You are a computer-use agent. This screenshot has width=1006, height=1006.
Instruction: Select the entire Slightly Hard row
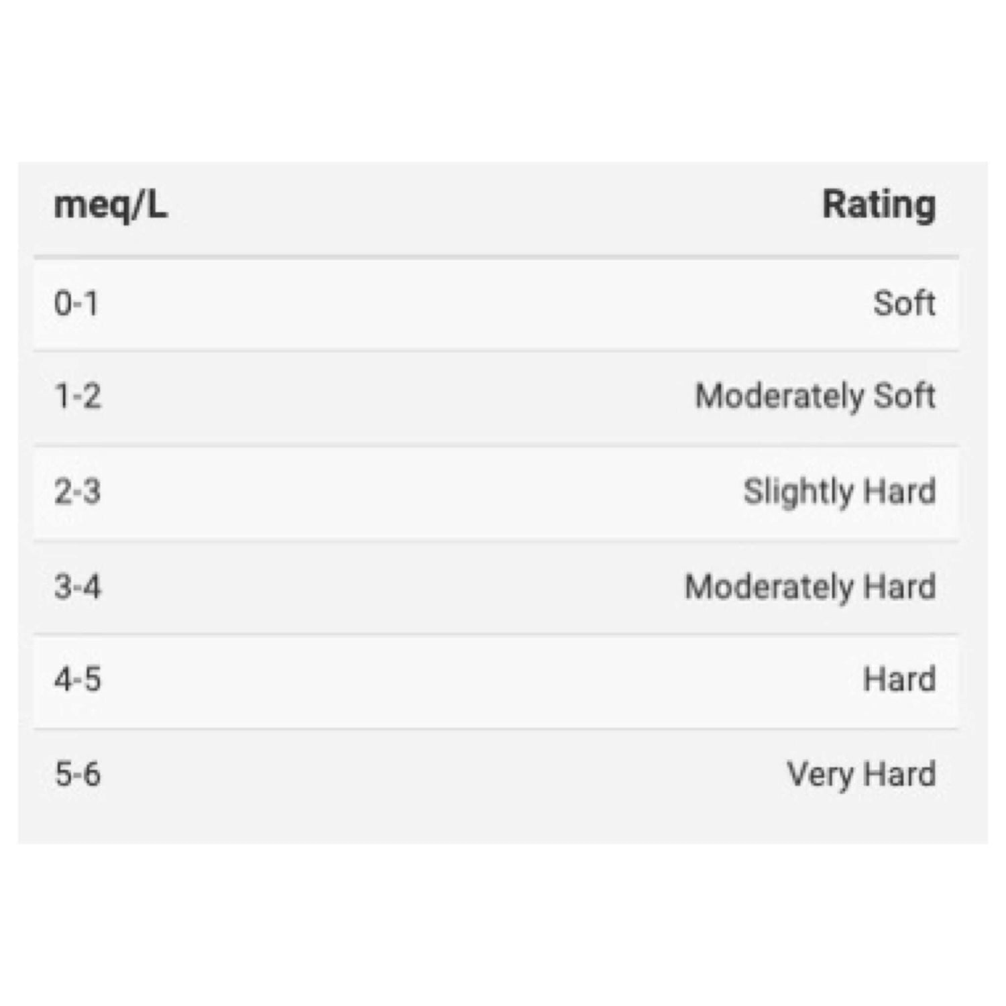click(x=496, y=492)
